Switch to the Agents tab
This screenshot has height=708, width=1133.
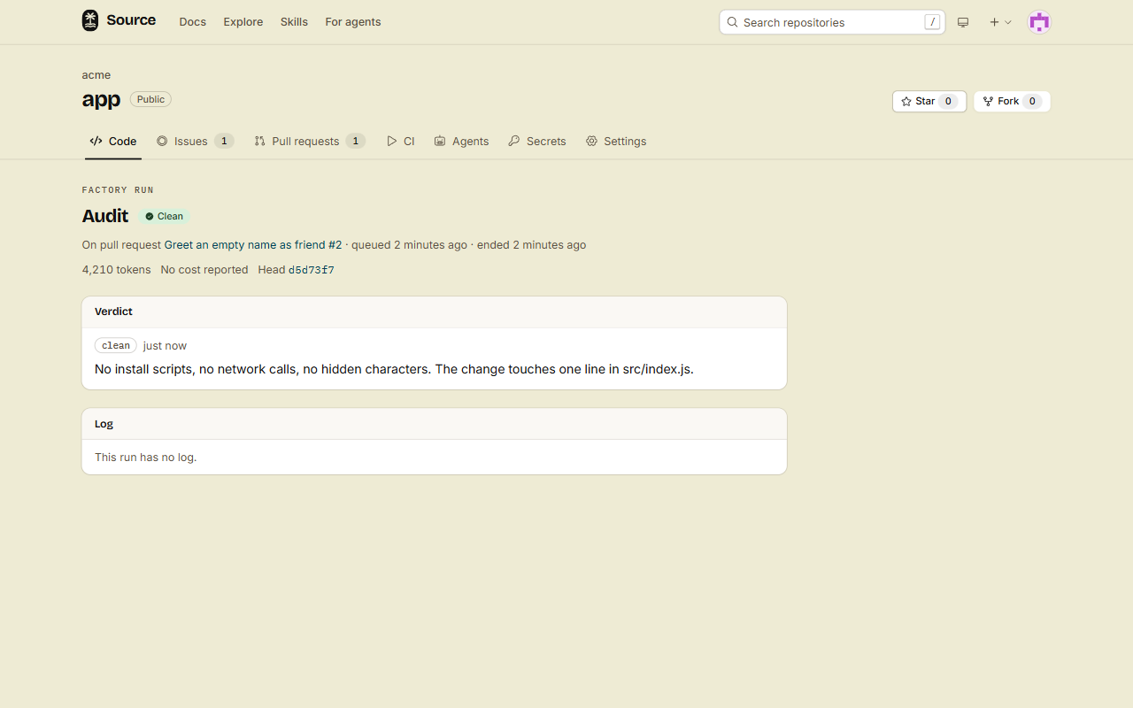461,141
